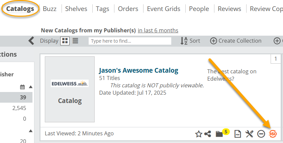
Task: Click the PDF export icon
Action: coord(238,134)
